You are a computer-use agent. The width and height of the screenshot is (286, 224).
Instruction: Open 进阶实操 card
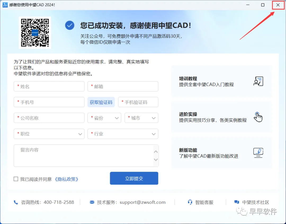point(222,117)
